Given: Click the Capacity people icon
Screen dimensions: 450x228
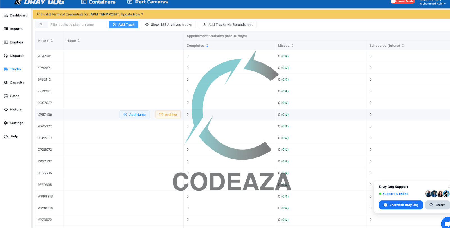Looking at the screenshot, I should pyautogui.click(x=6, y=83).
